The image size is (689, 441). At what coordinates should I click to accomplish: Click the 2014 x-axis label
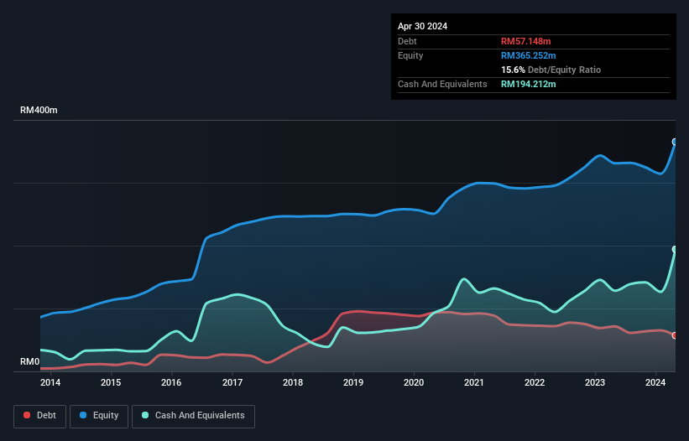pos(50,382)
